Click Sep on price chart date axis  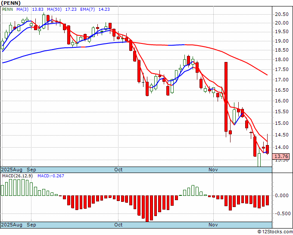pyautogui.click(x=31, y=170)
